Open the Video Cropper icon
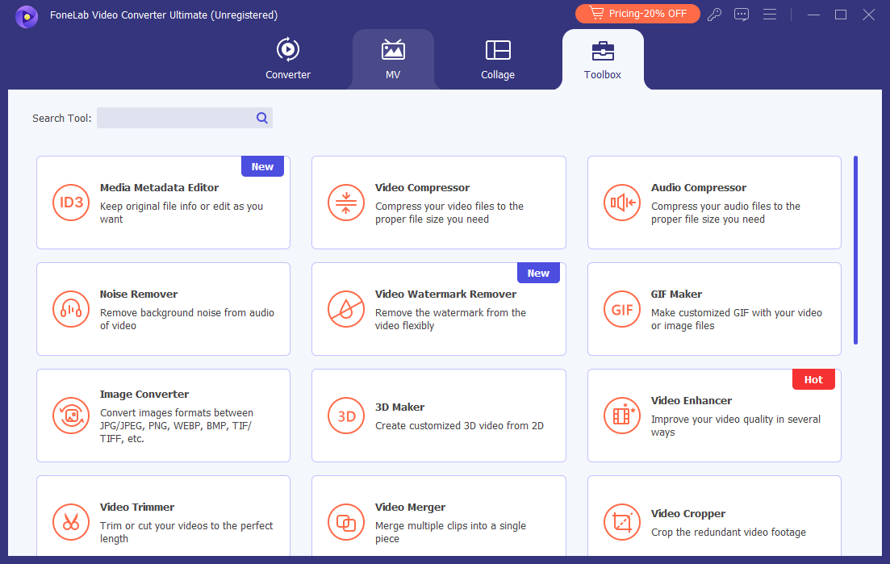This screenshot has width=890, height=564. pos(621,522)
